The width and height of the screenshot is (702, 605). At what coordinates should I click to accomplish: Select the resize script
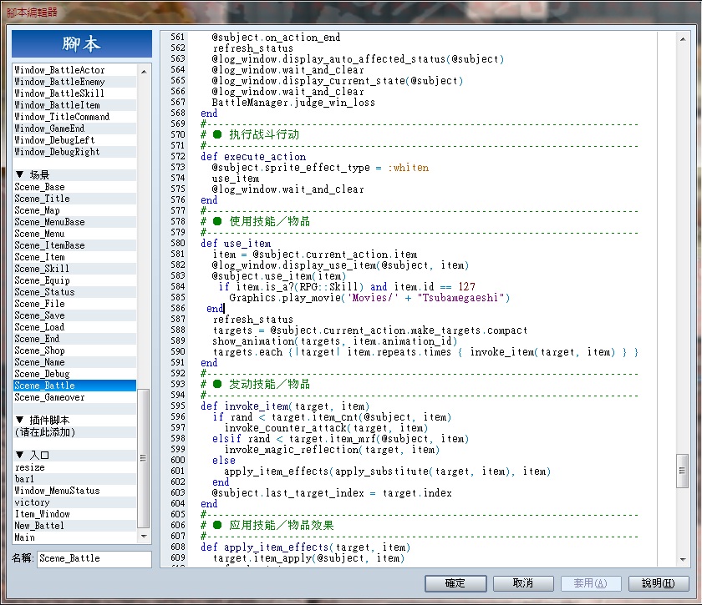(74, 467)
